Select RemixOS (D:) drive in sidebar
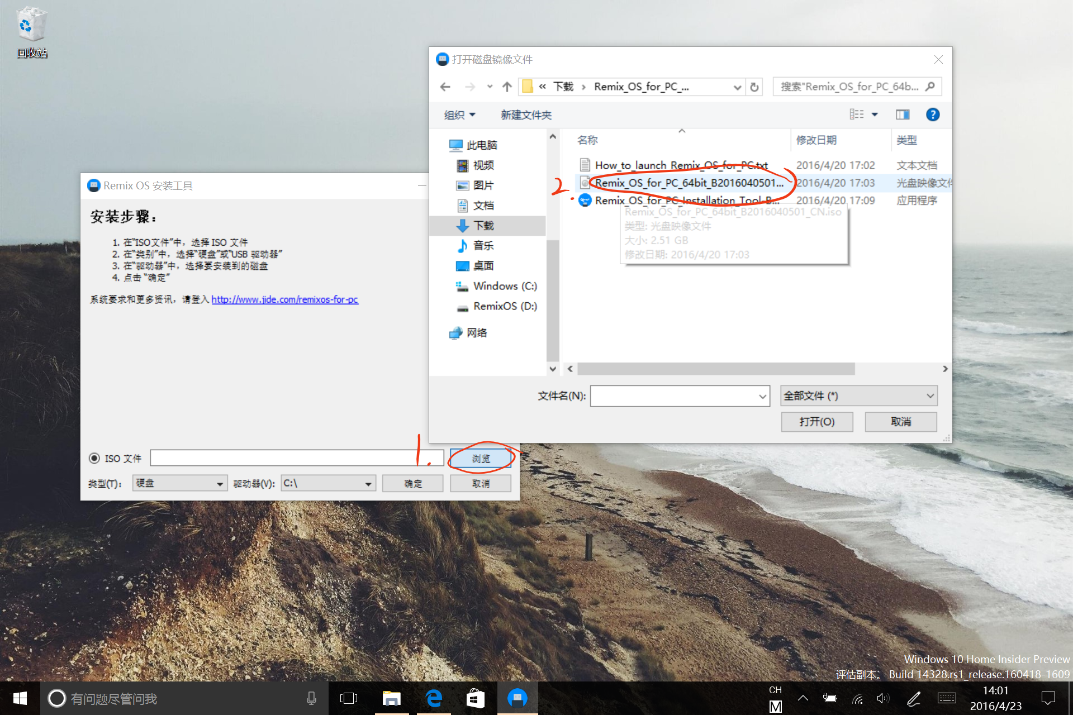The height and width of the screenshot is (715, 1073). [496, 306]
